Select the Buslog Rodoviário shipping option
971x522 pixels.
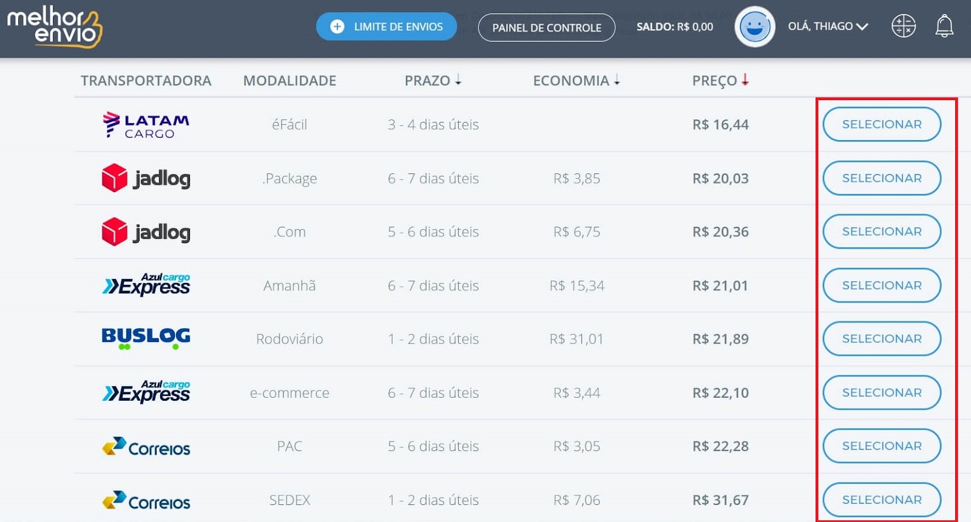tap(881, 339)
